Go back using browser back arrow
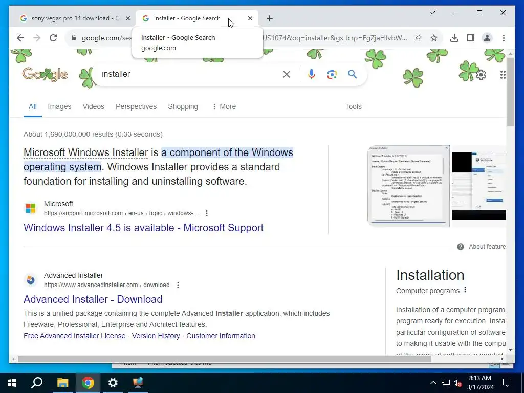The height and width of the screenshot is (393, 524). pos(20,38)
